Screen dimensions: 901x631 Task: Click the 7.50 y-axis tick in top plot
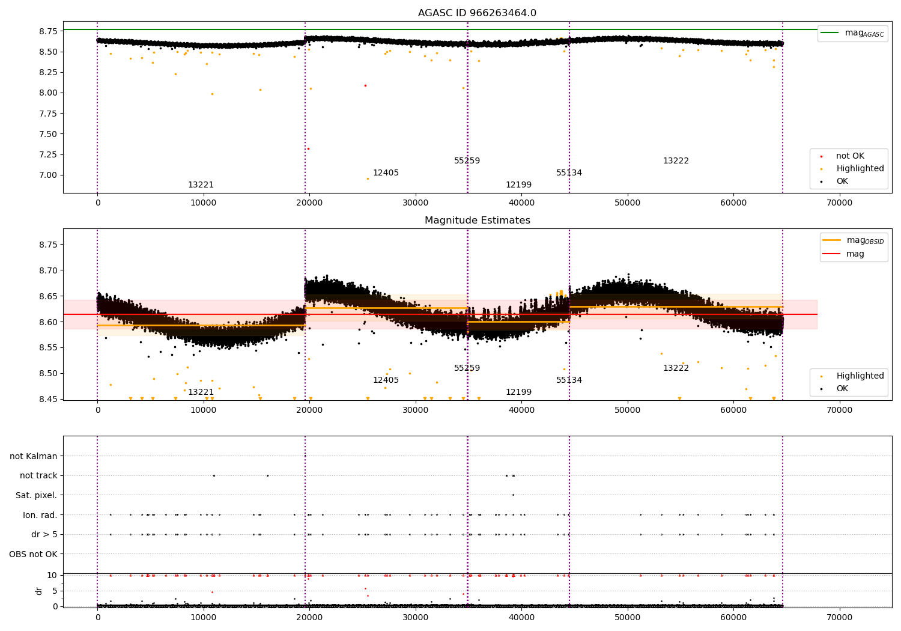(x=48, y=134)
